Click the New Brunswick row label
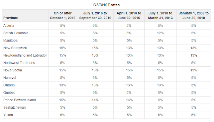Image resolution: width=214 pixels, height=122 pixels. [x=15, y=48]
